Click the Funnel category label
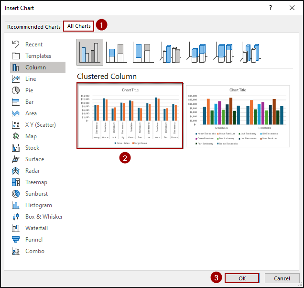Viewport: 304px width, 288px height. 34,240
